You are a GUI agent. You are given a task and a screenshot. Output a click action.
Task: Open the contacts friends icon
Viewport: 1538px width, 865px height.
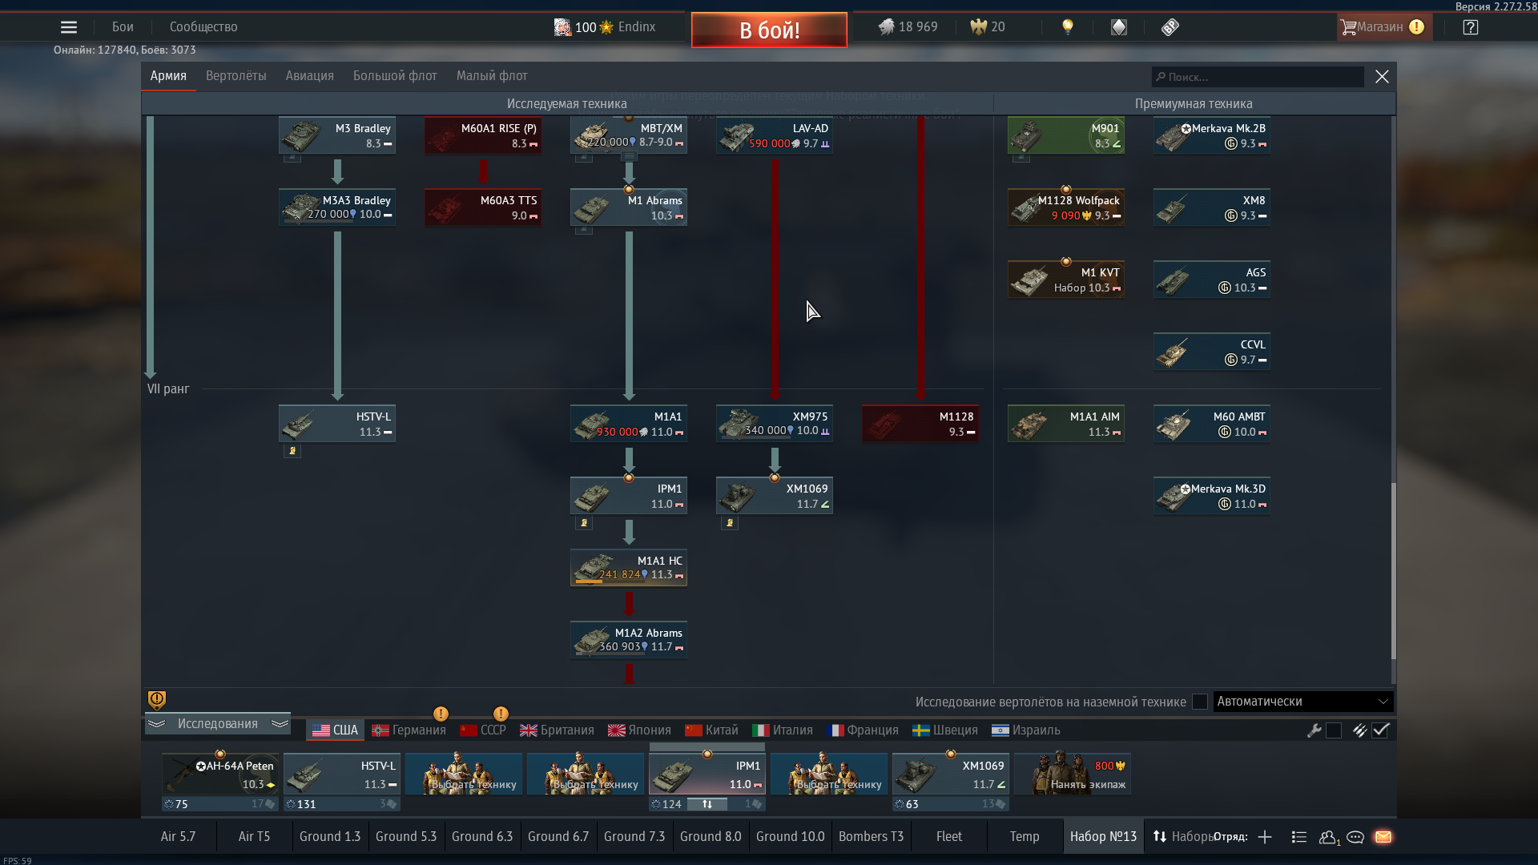1328,837
